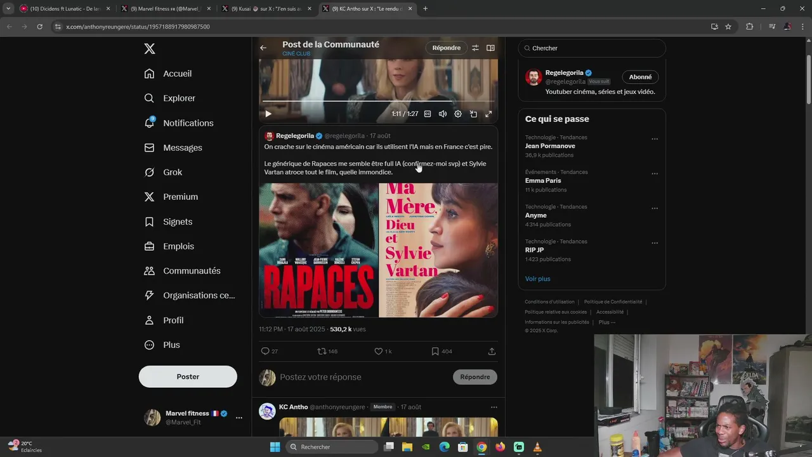
Task: Open the Windows Start menu
Action: [275, 447]
